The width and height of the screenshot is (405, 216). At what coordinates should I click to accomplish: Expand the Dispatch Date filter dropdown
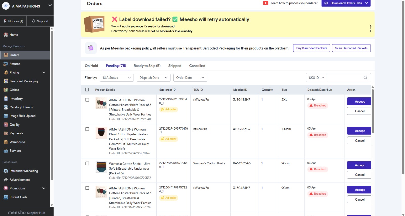pyautogui.click(x=153, y=78)
